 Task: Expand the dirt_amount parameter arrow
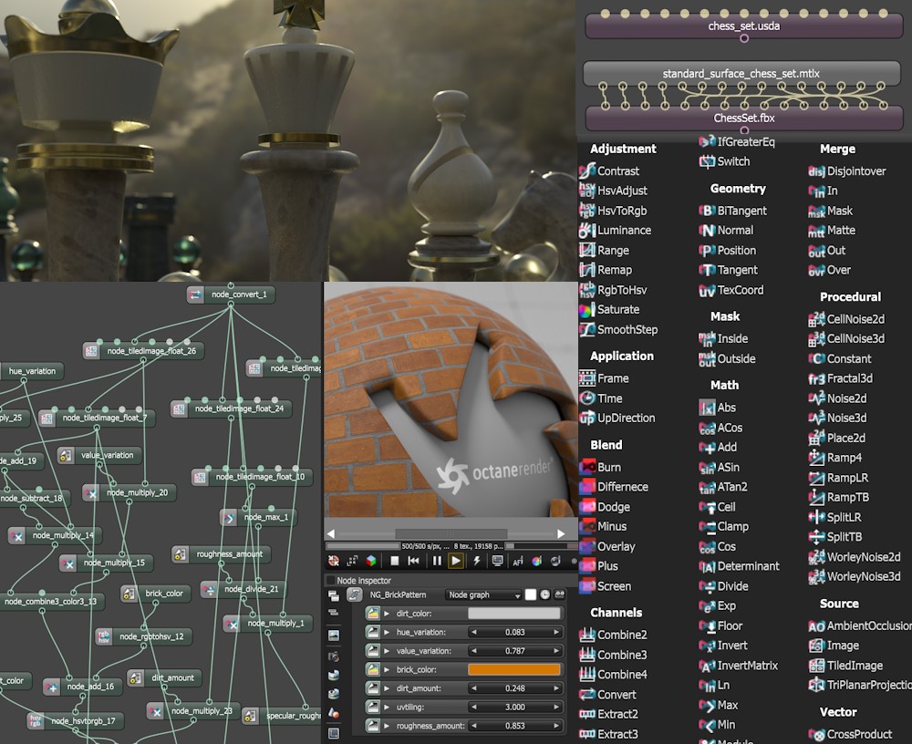[x=387, y=688]
